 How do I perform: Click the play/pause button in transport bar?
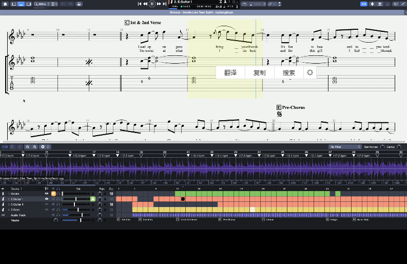point(152,4)
